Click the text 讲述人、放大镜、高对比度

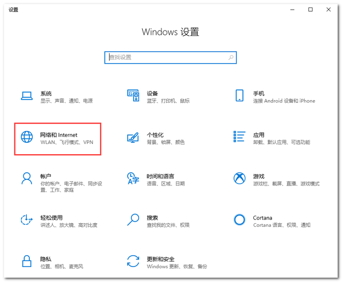tap(69, 225)
